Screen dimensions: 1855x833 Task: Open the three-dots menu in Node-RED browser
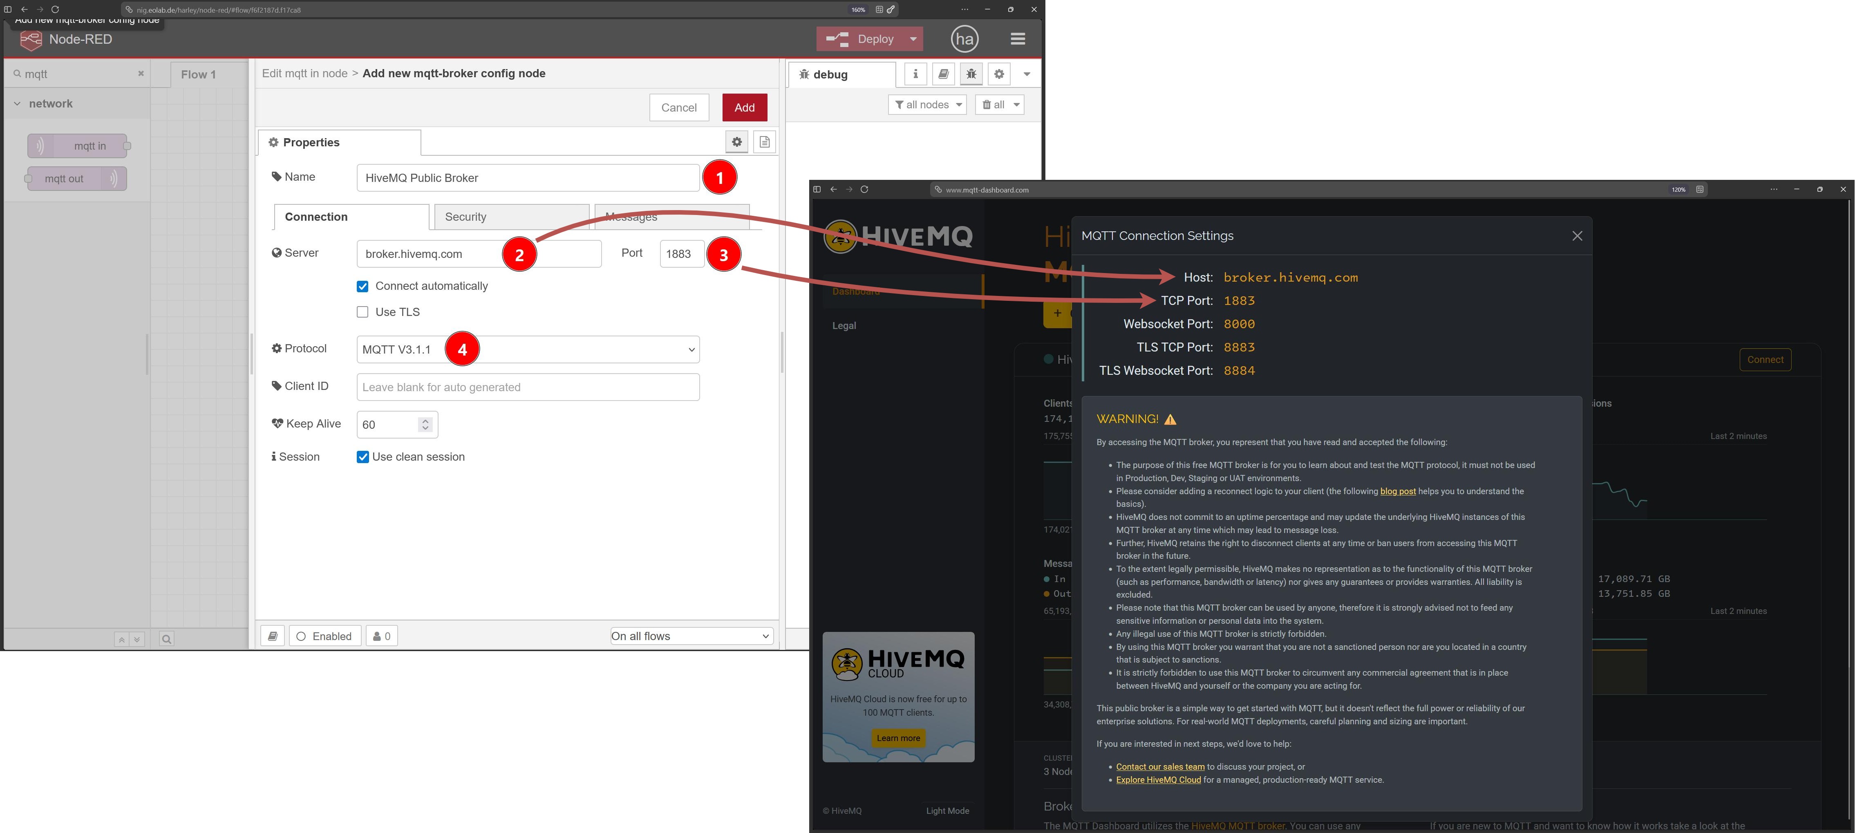pos(965,9)
